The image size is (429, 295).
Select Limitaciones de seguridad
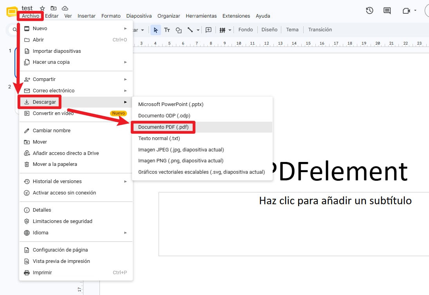click(x=76, y=221)
